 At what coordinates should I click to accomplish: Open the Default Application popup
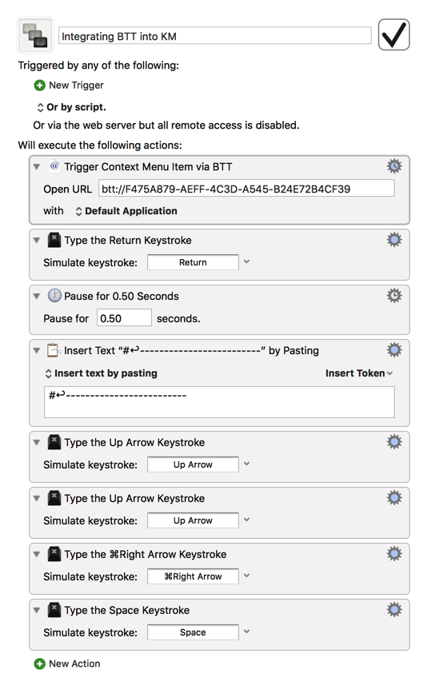[126, 211]
